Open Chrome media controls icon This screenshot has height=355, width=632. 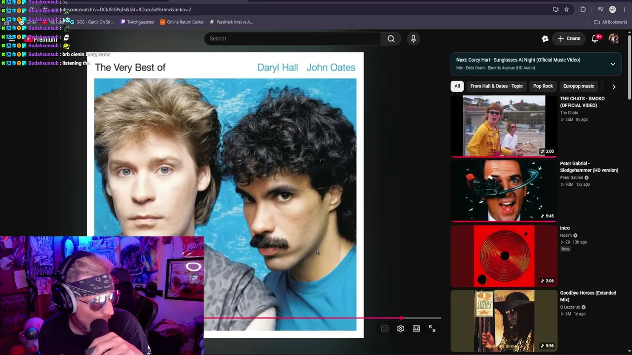point(600,9)
